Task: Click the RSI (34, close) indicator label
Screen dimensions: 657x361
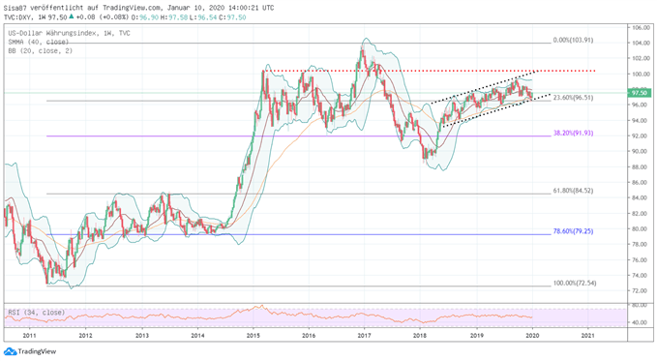Action: pyautogui.click(x=37, y=313)
